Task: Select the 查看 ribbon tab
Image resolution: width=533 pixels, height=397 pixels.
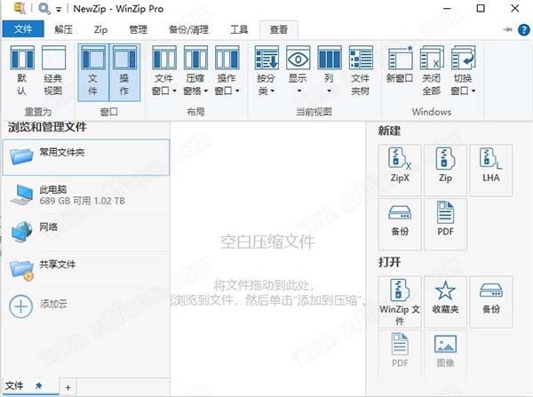Action: pyautogui.click(x=279, y=29)
